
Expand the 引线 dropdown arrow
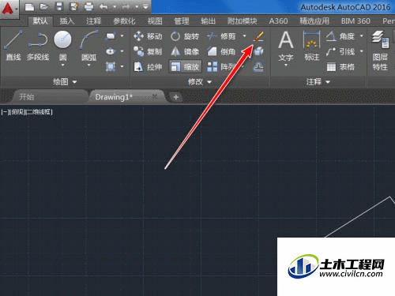[362, 51]
